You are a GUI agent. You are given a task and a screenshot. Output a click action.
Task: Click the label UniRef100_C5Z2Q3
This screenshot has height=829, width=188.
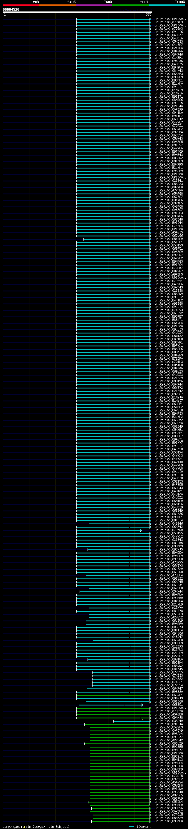click(169, 727)
